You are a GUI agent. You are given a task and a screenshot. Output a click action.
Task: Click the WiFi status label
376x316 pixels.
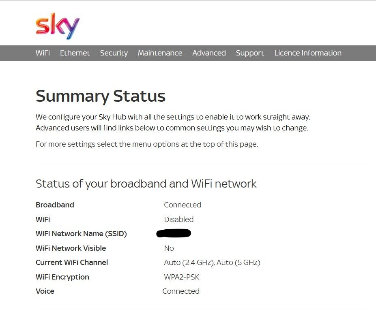43,220
